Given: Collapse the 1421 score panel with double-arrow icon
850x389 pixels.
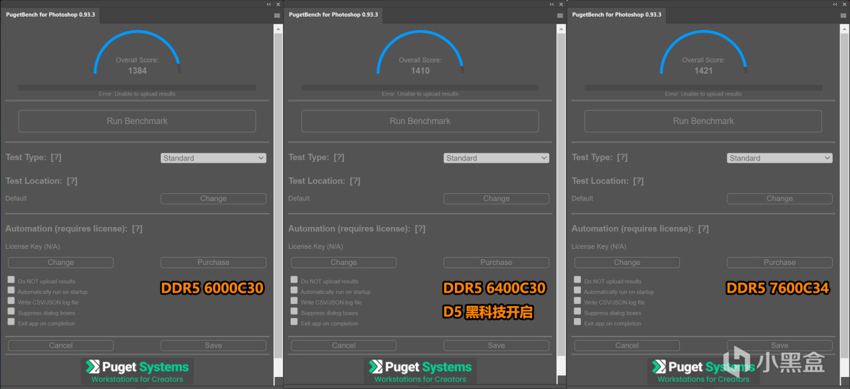Looking at the screenshot, I should point(835,4).
